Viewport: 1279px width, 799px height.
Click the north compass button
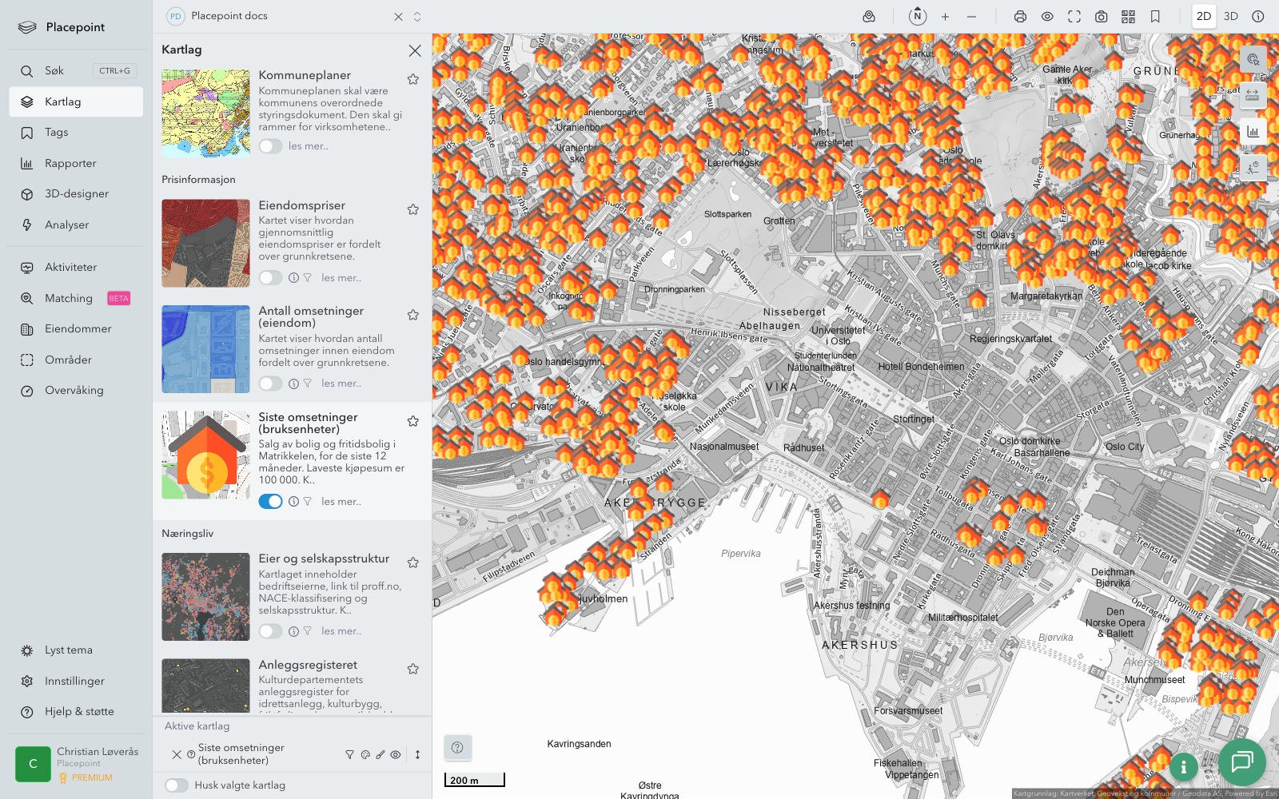pyautogui.click(x=918, y=16)
